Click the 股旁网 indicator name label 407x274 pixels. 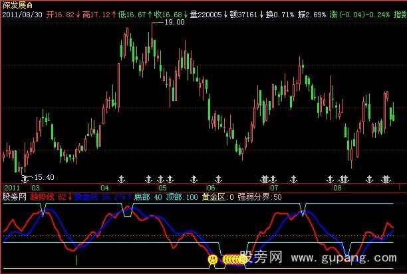tap(14, 197)
